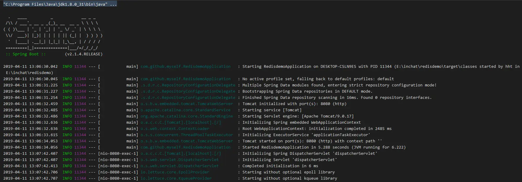Image resolution: width=522 pixels, height=182 pixels.
Task: Click DispatcherServlet logger at 13:07:42.413
Action: pos(179,166)
